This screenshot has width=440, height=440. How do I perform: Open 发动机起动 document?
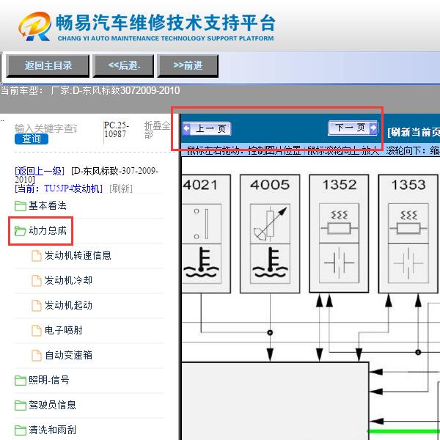click(68, 306)
